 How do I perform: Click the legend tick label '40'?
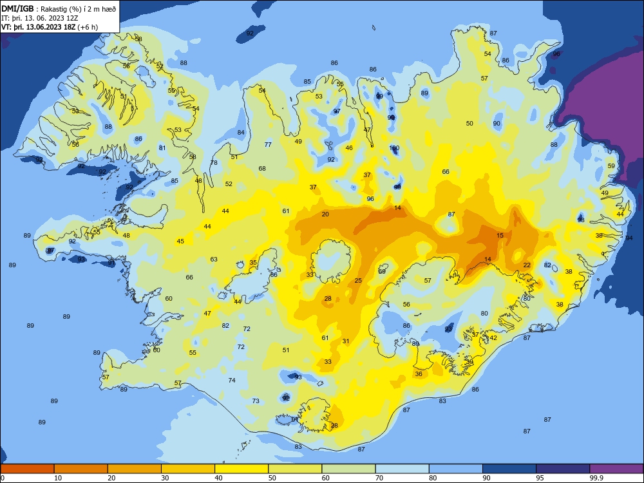click(218, 478)
